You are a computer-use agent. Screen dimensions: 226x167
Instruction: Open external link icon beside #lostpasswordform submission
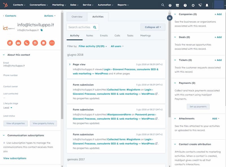156,119
